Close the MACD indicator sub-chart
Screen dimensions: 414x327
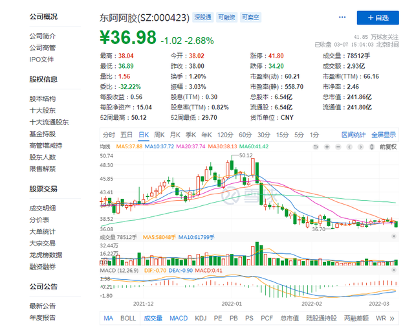pyautogui.click(x=394, y=270)
